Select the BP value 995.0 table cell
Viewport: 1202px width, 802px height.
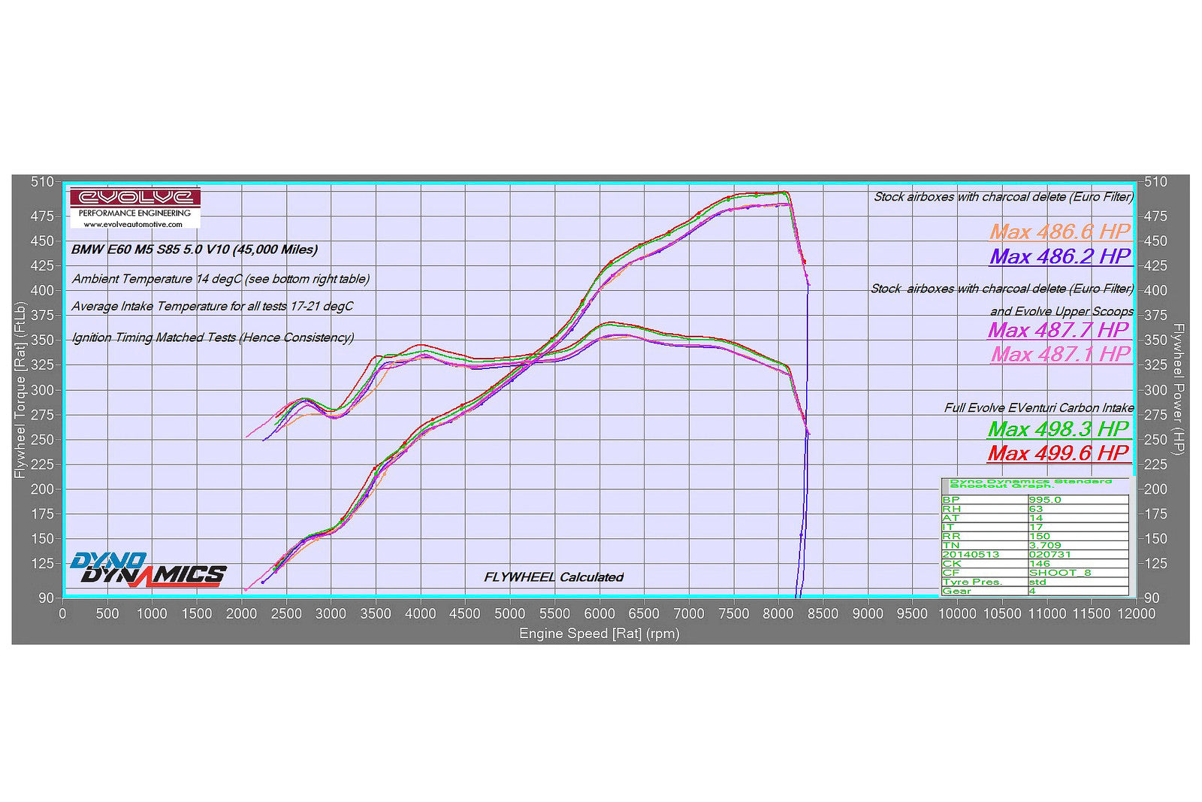(x=1045, y=500)
